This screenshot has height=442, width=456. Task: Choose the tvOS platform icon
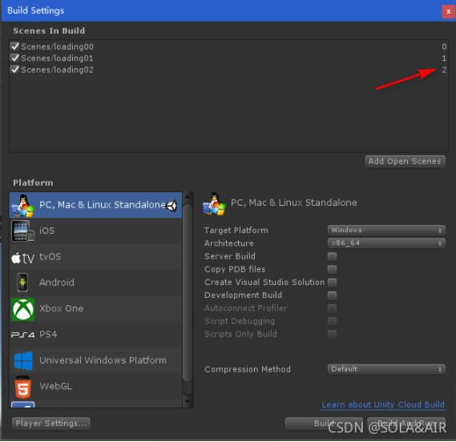[x=22, y=258]
